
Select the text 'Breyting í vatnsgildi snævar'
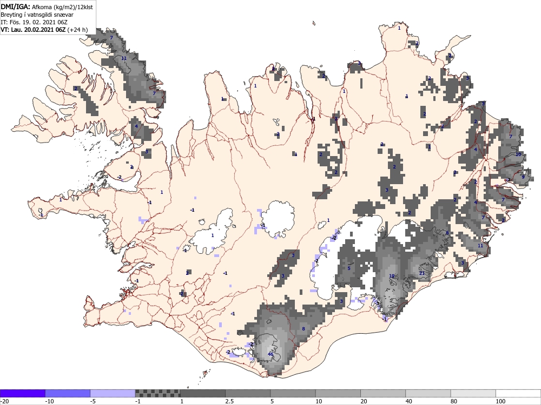coord(37,15)
